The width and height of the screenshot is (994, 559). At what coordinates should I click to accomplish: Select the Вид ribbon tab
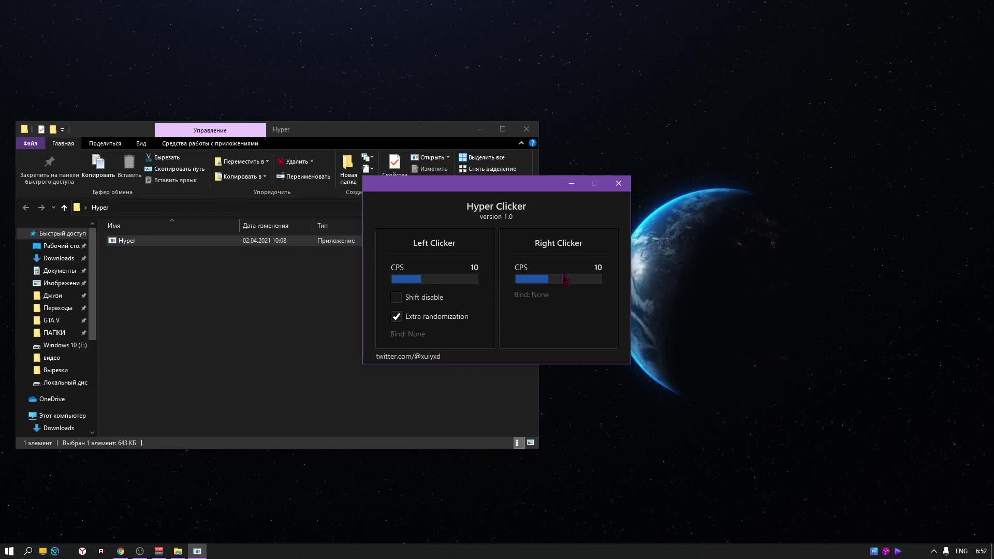[x=141, y=143]
